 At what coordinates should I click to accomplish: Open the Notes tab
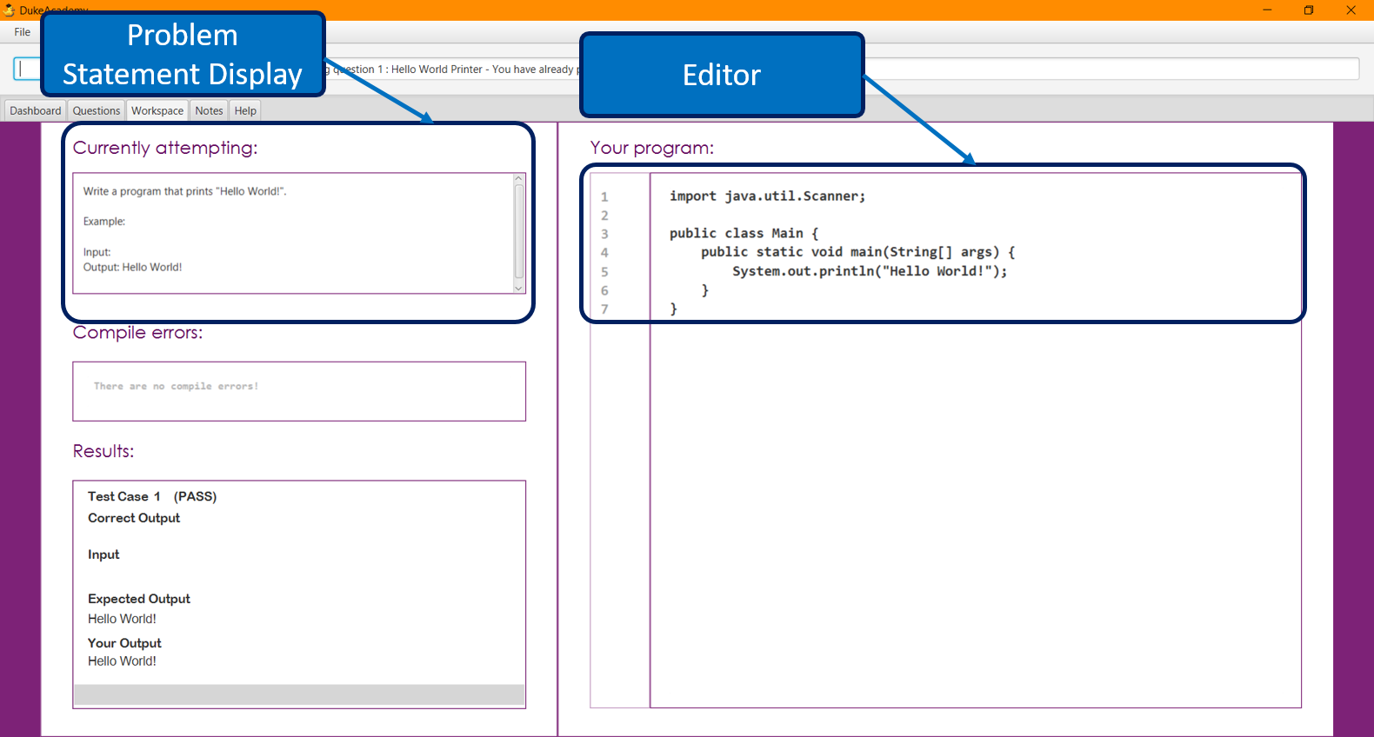[209, 110]
